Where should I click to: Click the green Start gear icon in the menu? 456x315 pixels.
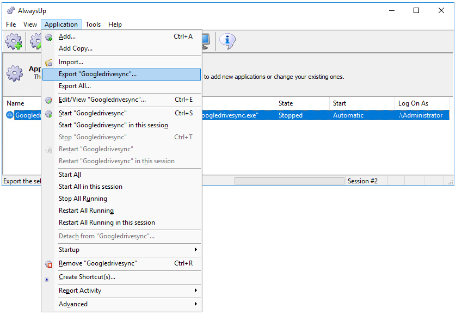tap(49, 114)
